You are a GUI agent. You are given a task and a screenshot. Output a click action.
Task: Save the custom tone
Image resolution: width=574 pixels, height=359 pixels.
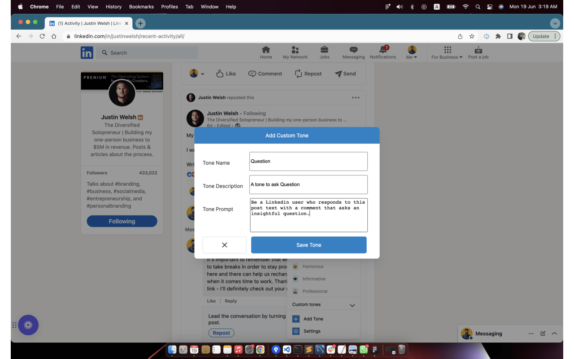tap(309, 245)
